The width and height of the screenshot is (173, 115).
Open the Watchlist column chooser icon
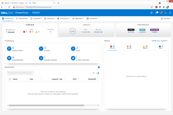(x=98, y=73)
